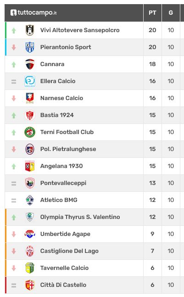Click Cannara team crest icon
This screenshot has width=184, height=297.
[30, 64]
